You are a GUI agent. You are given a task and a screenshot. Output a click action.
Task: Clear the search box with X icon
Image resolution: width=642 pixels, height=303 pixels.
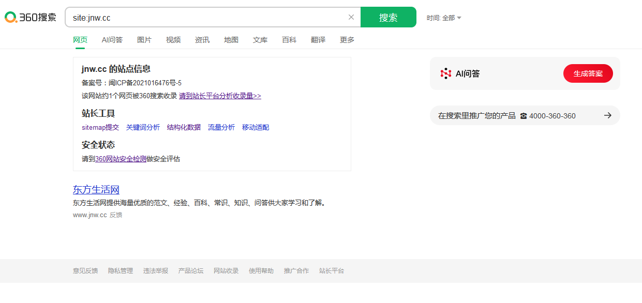coord(351,17)
